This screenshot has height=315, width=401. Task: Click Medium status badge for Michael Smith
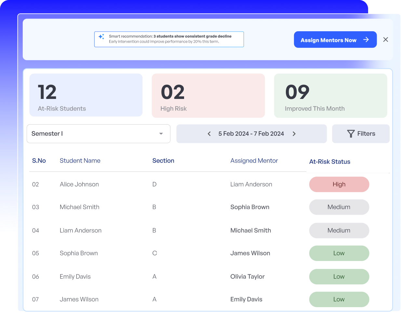click(x=339, y=207)
